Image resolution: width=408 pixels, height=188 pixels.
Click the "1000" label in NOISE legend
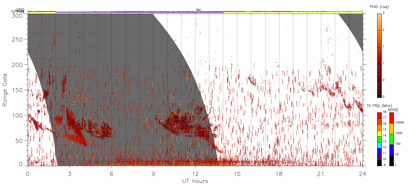coord(399,133)
